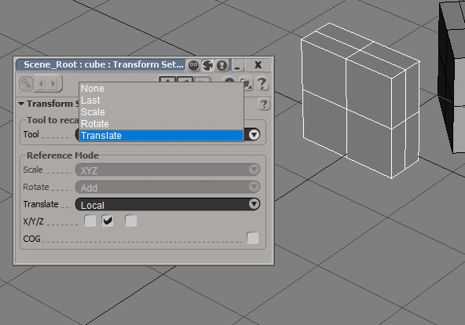Click the Translate label under Reference Mode
The height and width of the screenshot is (325, 465).
(x=41, y=204)
